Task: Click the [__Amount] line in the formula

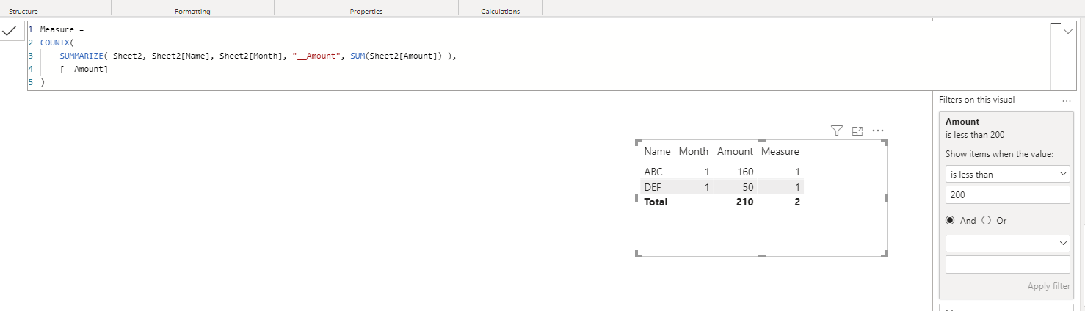Action: [x=84, y=69]
